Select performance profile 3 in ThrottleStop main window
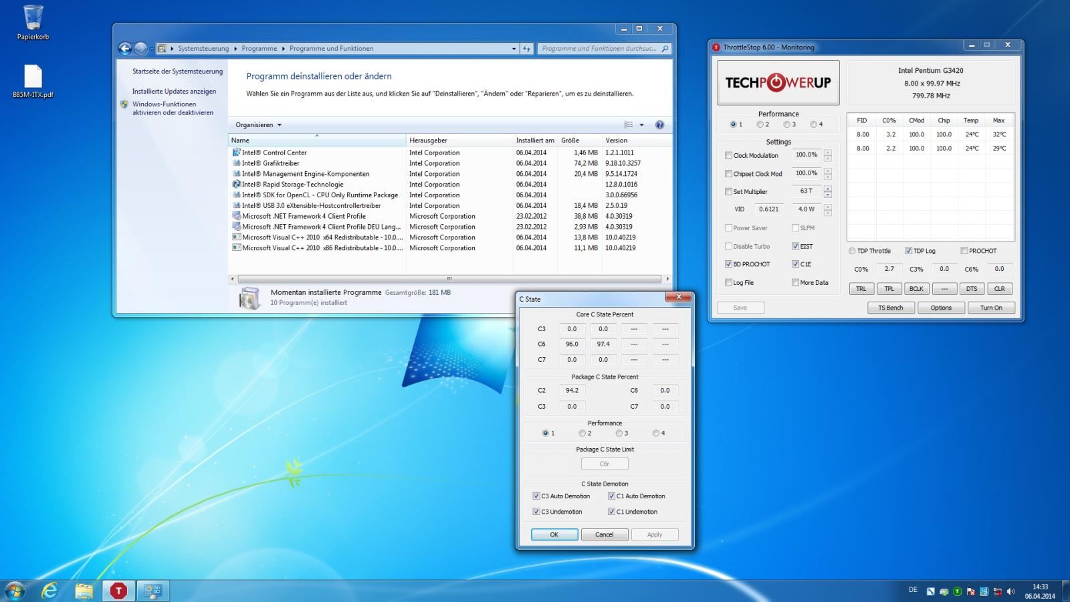 click(786, 124)
